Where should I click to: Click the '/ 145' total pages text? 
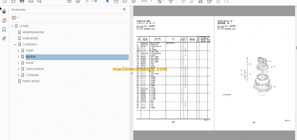click(94, 1)
